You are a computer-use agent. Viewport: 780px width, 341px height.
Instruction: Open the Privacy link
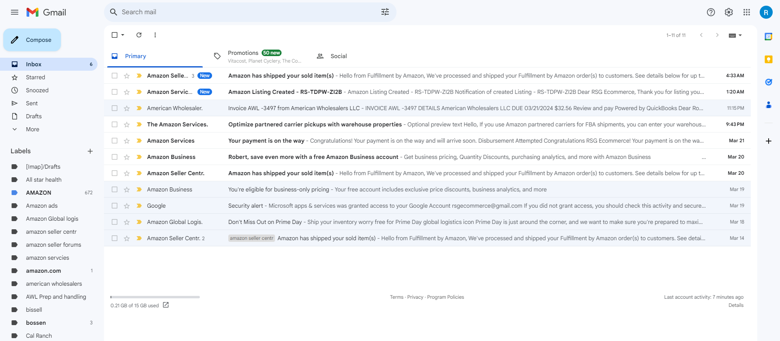[x=415, y=297]
